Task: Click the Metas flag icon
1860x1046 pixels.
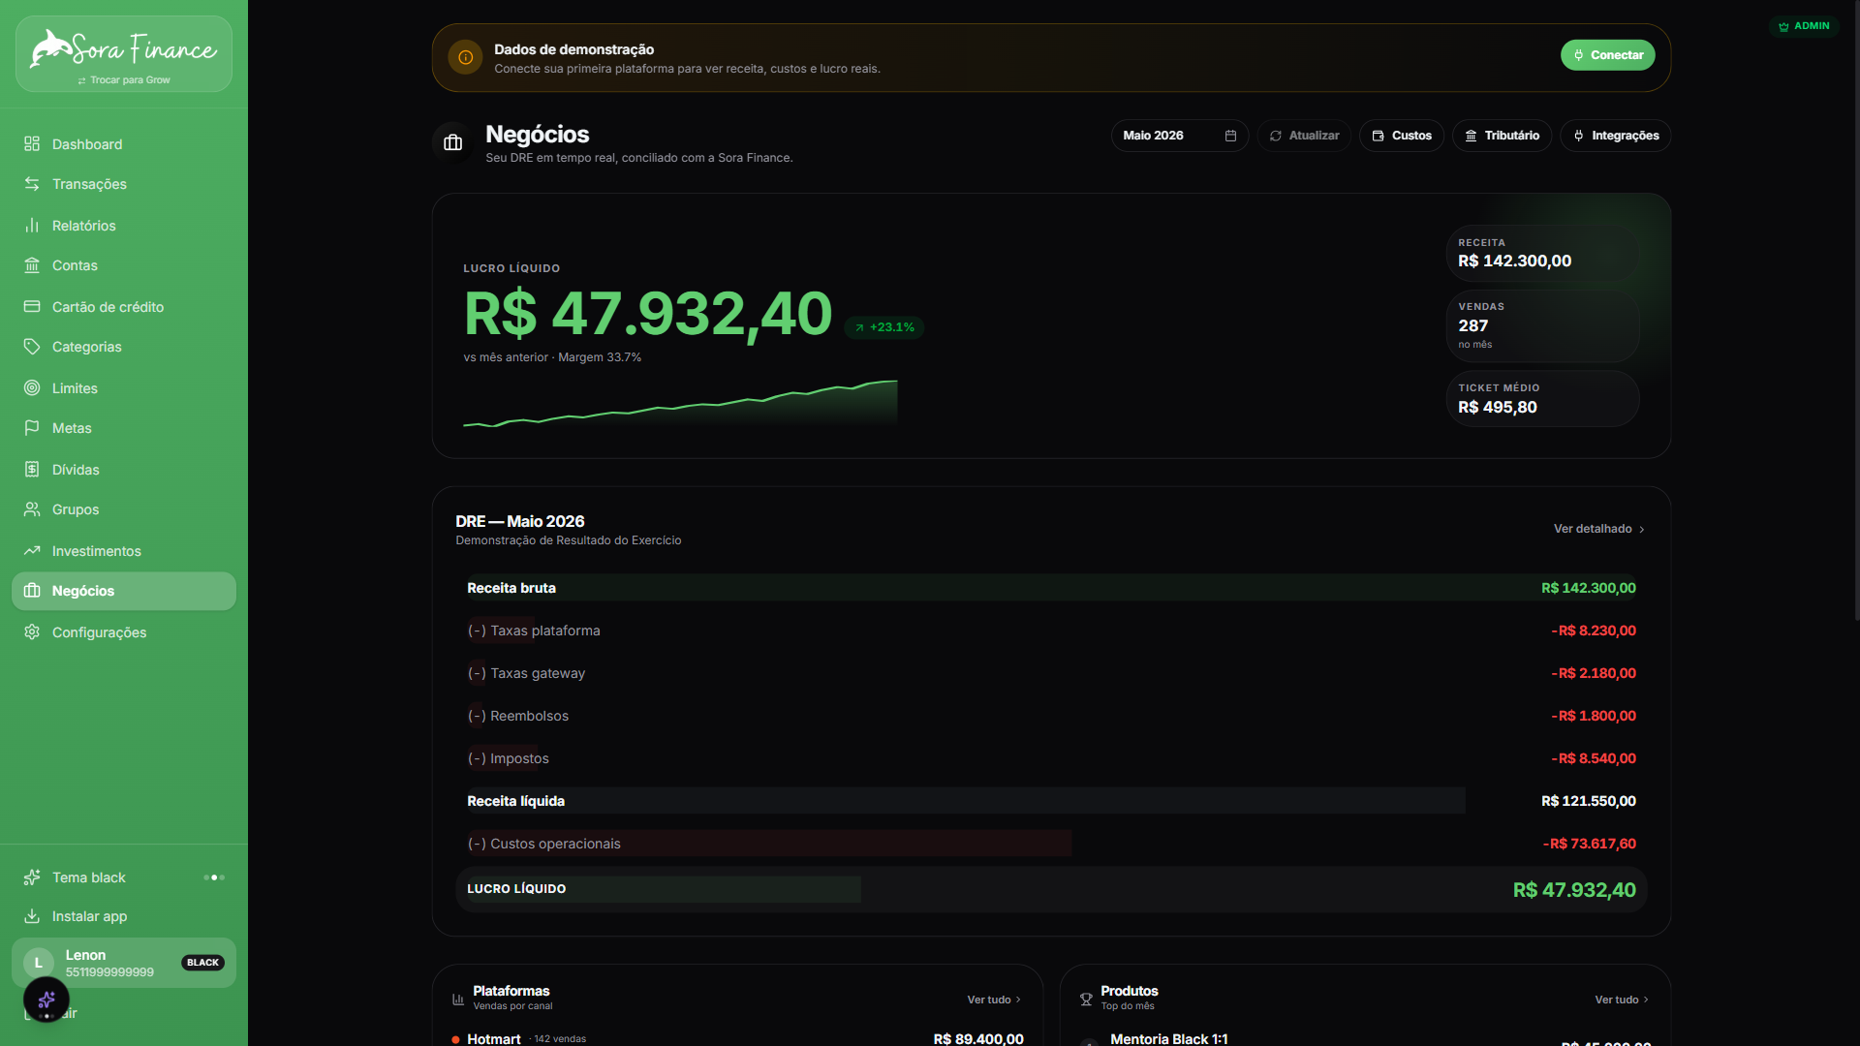Action: (x=32, y=428)
